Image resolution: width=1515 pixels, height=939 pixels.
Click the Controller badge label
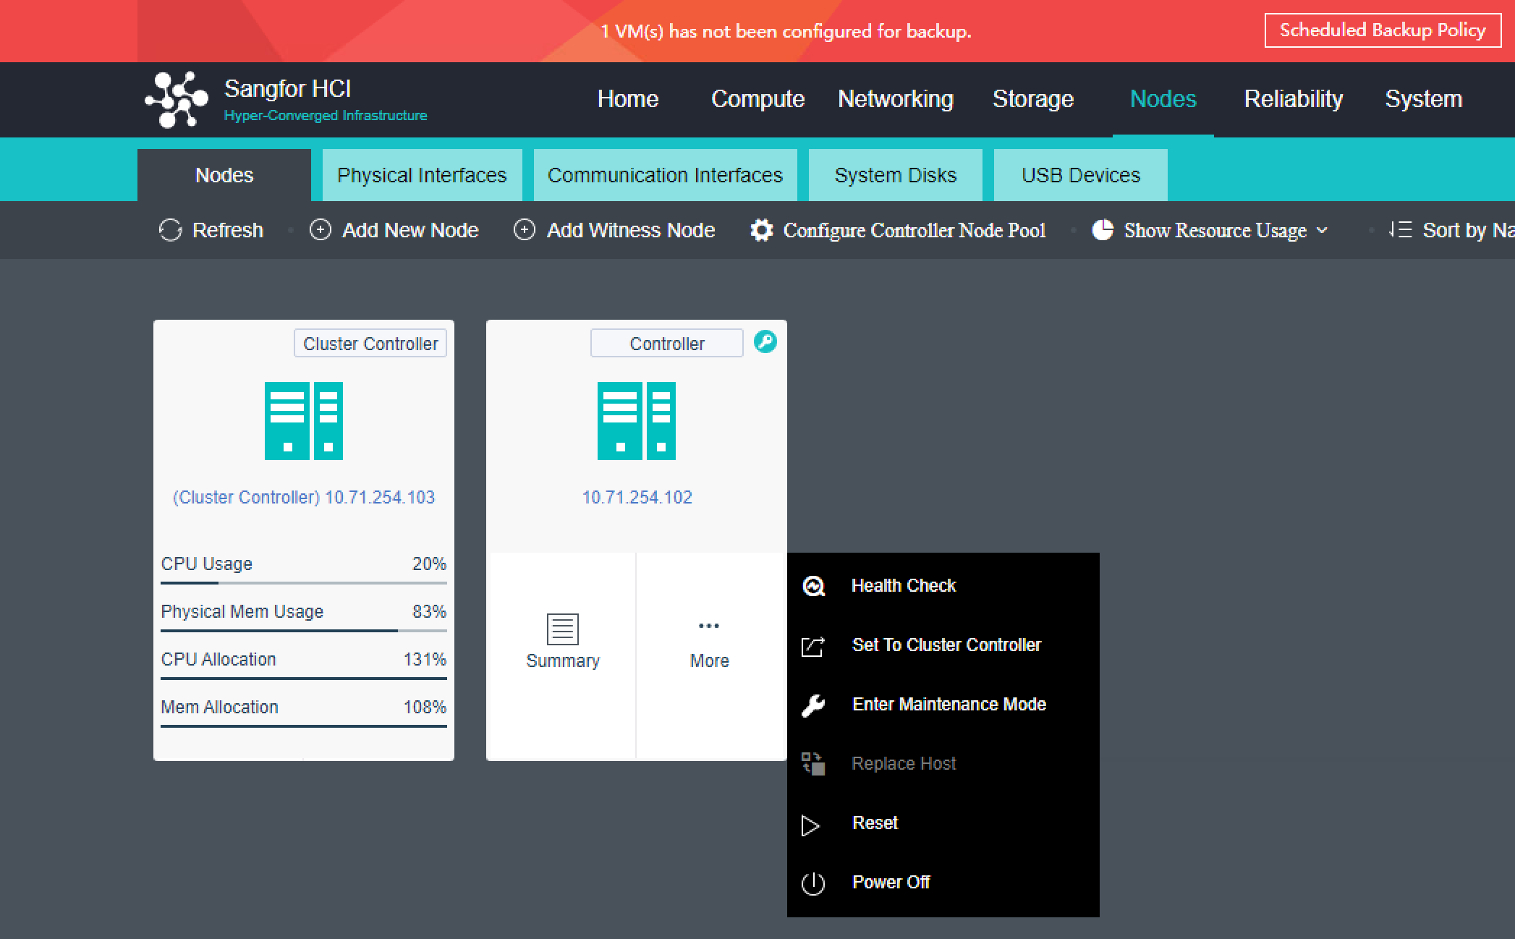667,343
